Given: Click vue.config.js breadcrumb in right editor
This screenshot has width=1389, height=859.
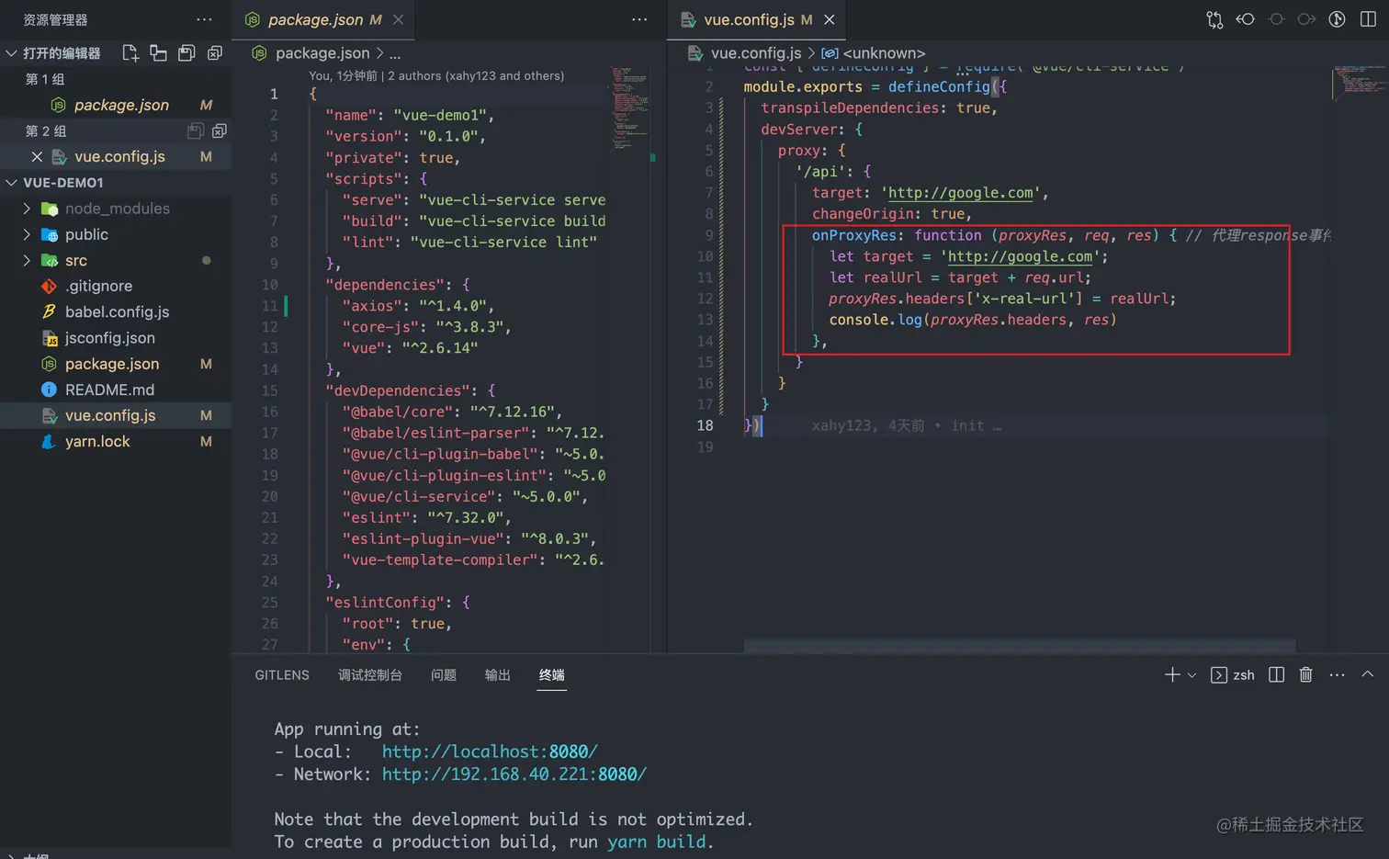Looking at the screenshot, I should (x=756, y=53).
